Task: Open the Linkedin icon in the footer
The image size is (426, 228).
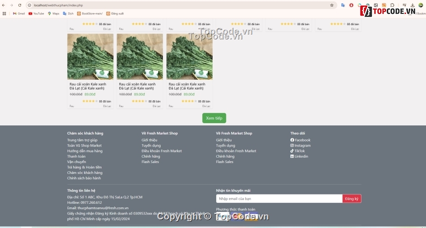Action: [292, 156]
